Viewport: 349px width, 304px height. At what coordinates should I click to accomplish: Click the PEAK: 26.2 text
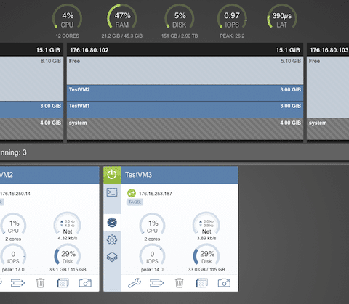tap(232, 36)
